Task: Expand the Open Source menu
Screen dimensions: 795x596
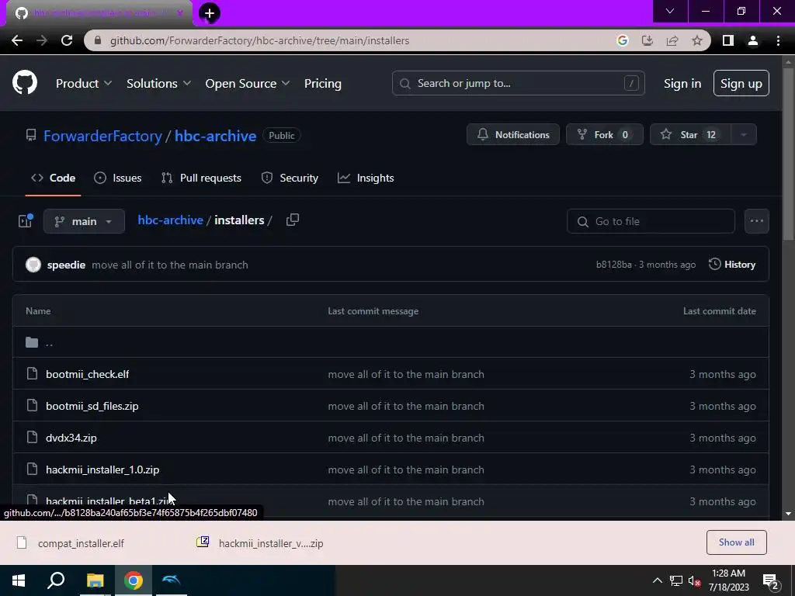Action: (x=248, y=84)
